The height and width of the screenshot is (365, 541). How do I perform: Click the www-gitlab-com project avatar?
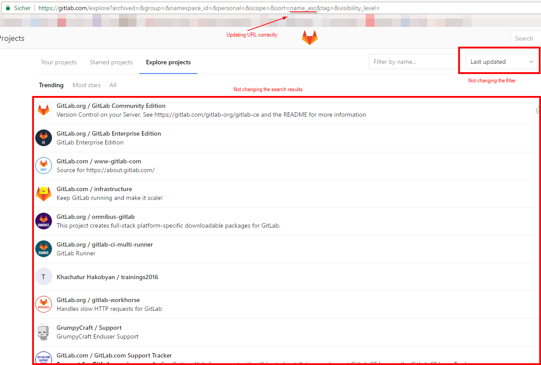click(x=44, y=166)
